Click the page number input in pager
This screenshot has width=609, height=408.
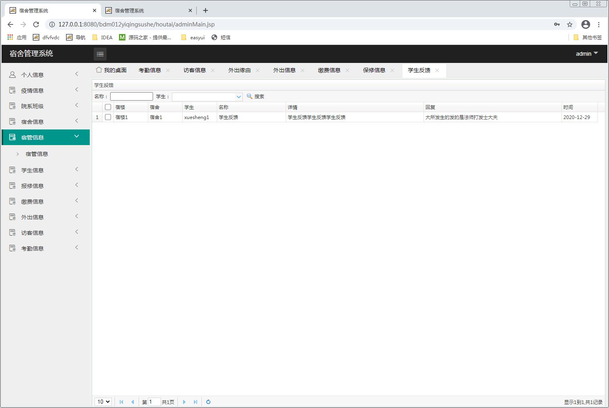point(154,402)
